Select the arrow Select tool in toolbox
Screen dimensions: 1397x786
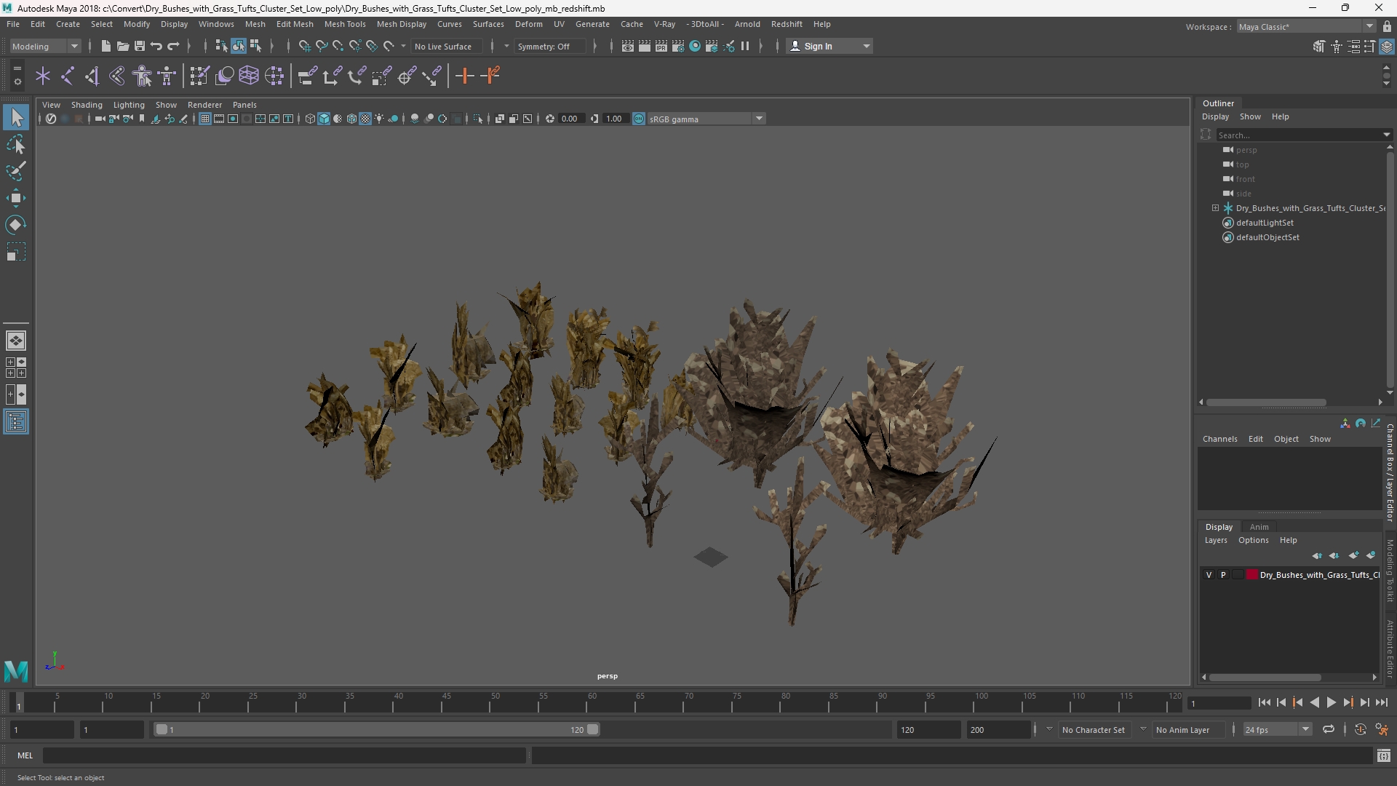pyautogui.click(x=16, y=117)
